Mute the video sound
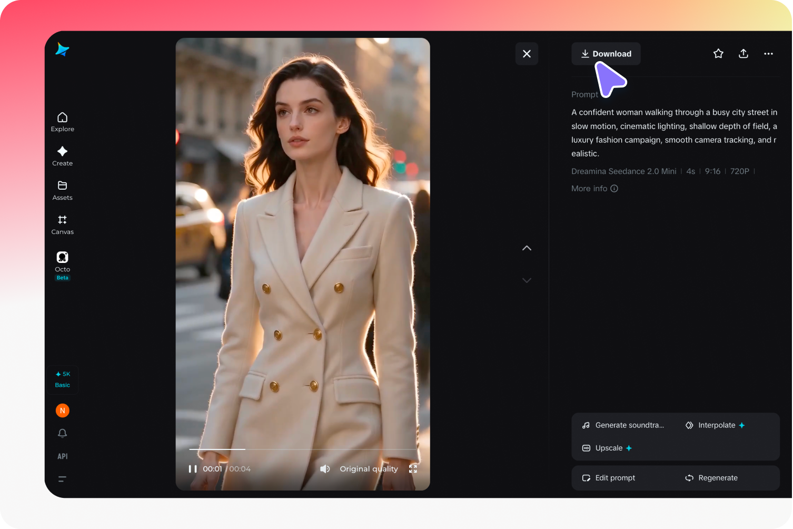The width and height of the screenshot is (793, 529). pyautogui.click(x=325, y=469)
